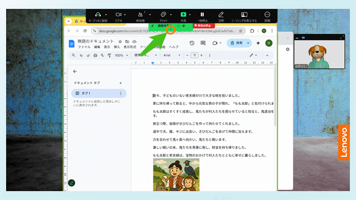Open the toolbar overflow more options
The width and height of the screenshot is (356, 200).
pyautogui.click(x=210, y=56)
